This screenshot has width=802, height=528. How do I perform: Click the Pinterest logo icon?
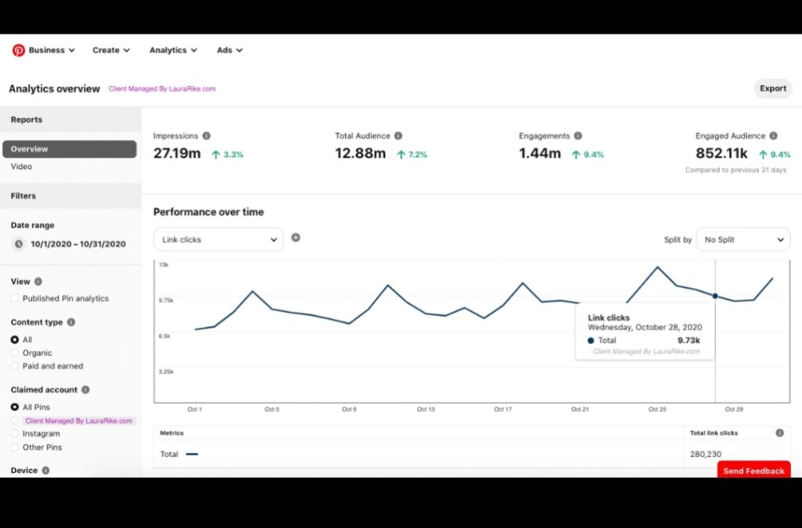[x=19, y=49]
